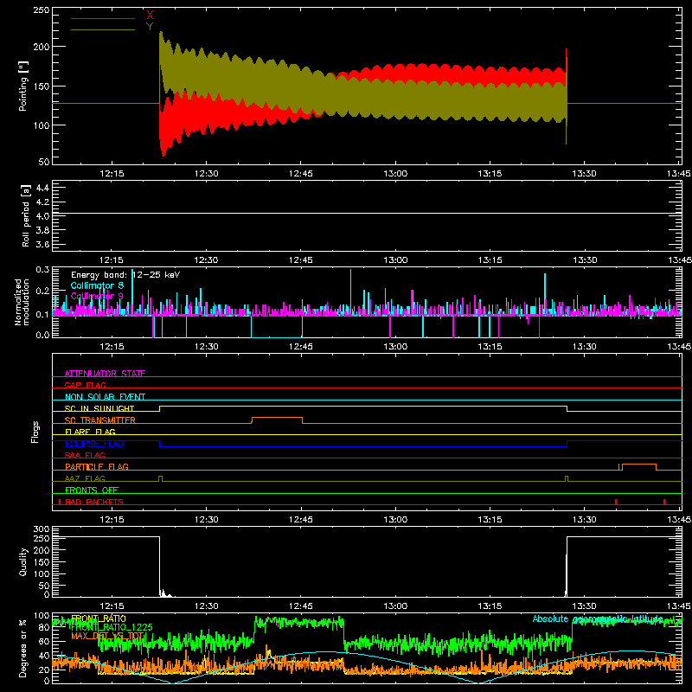This screenshot has width=692, height=692.
Task: Select the 'Degrees or %' axis title
Action: tap(22, 648)
